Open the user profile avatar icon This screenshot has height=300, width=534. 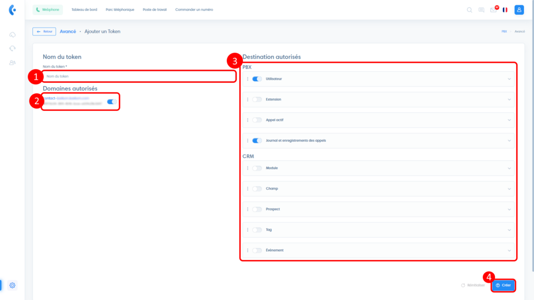tap(519, 10)
